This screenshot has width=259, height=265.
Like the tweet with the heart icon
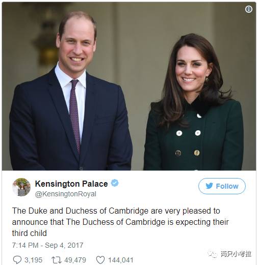point(100,260)
